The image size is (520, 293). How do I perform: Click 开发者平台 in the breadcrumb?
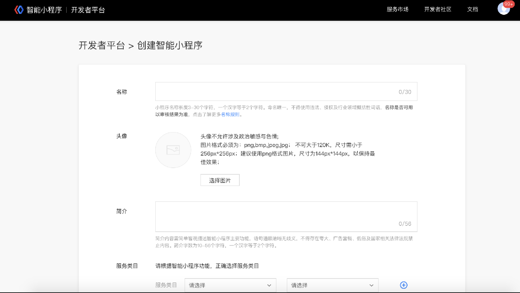tap(102, 45)
